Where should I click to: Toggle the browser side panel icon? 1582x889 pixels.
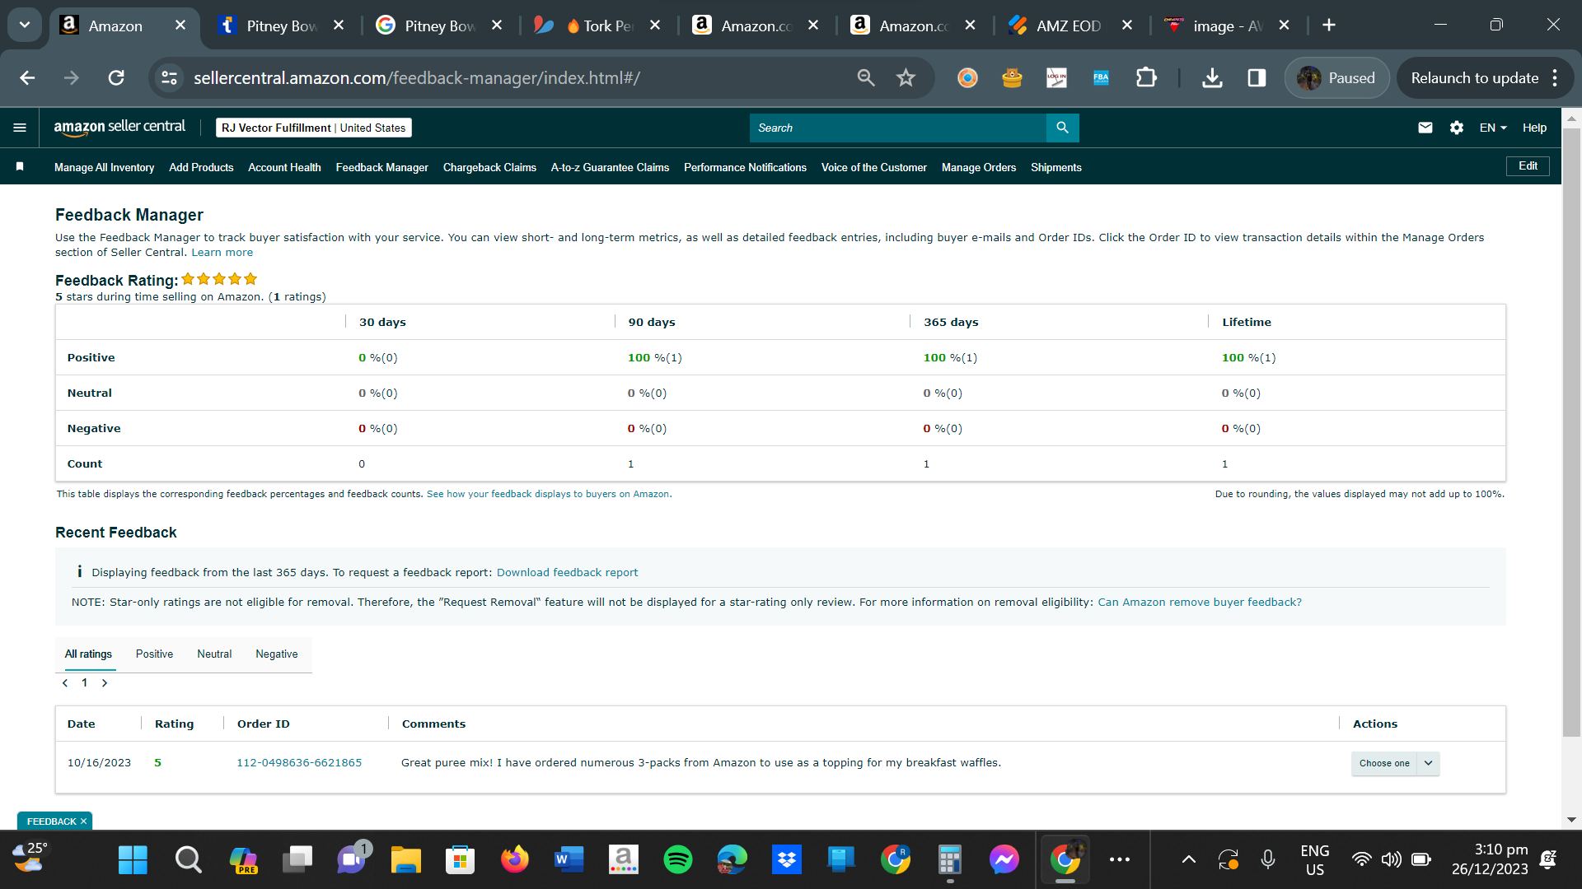(1257, 78)
